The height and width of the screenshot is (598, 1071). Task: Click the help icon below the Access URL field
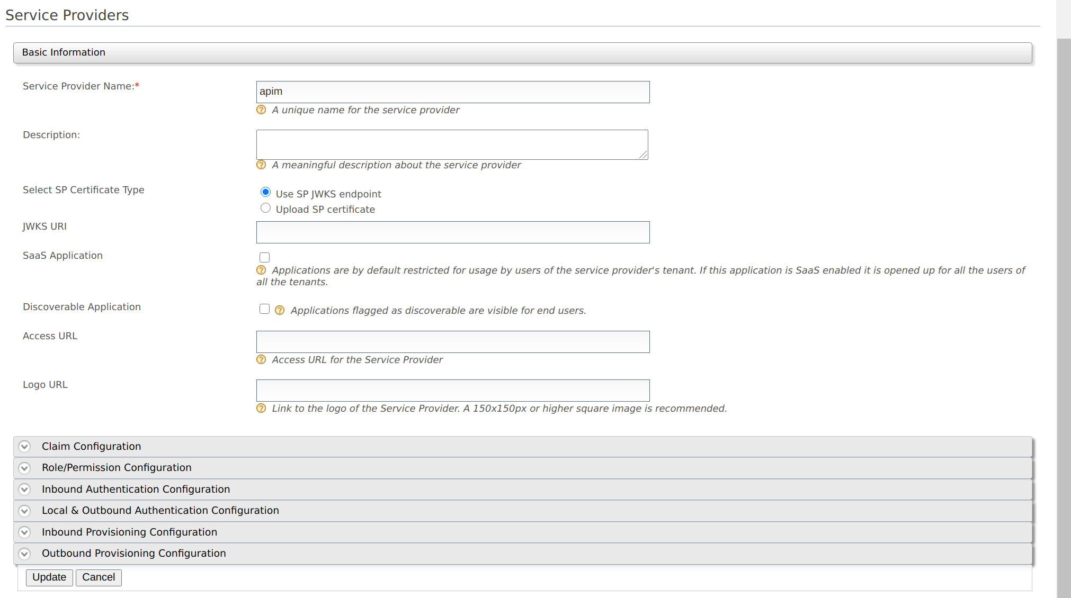[261, 359]
